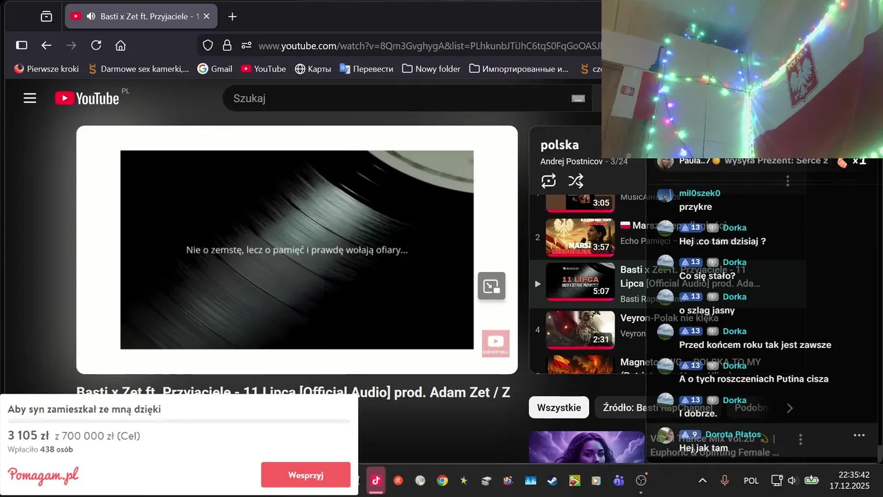Click the Wesprzyj donate button
Viewport: 883px width, 497px height.
click(306, 475)
